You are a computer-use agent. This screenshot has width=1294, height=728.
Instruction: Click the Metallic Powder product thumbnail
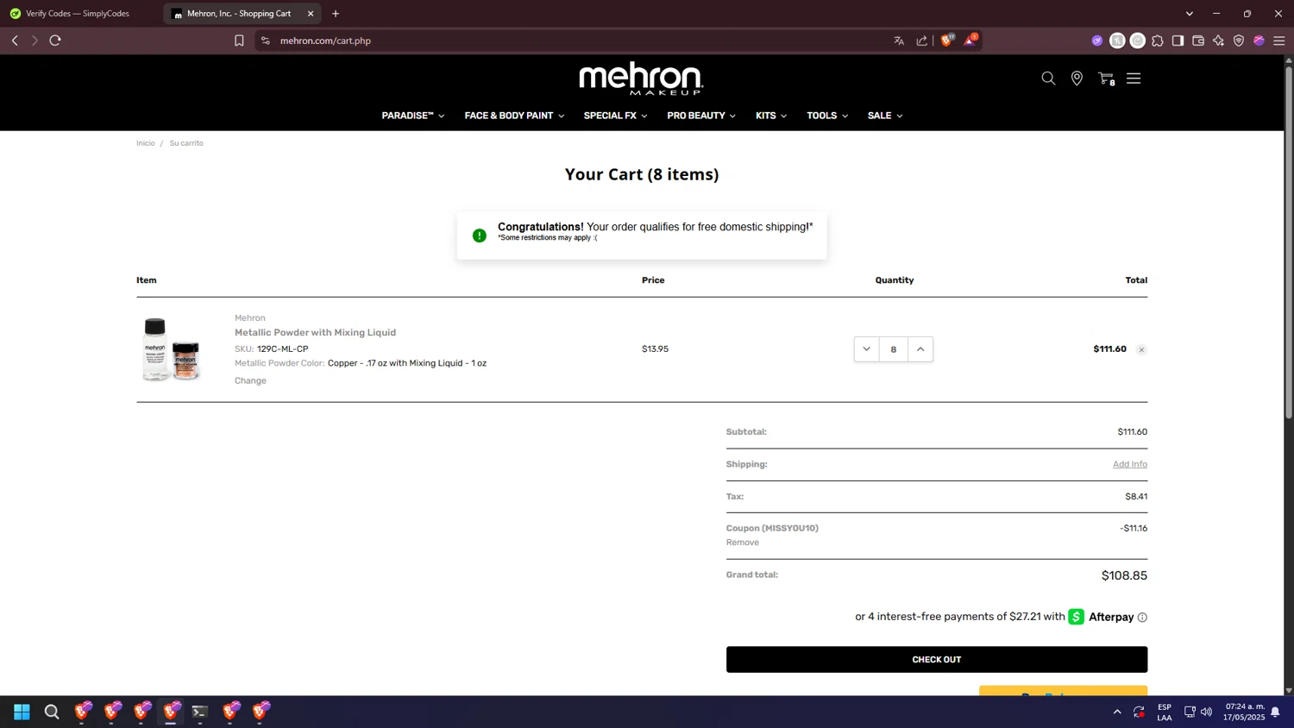point(172,349)
